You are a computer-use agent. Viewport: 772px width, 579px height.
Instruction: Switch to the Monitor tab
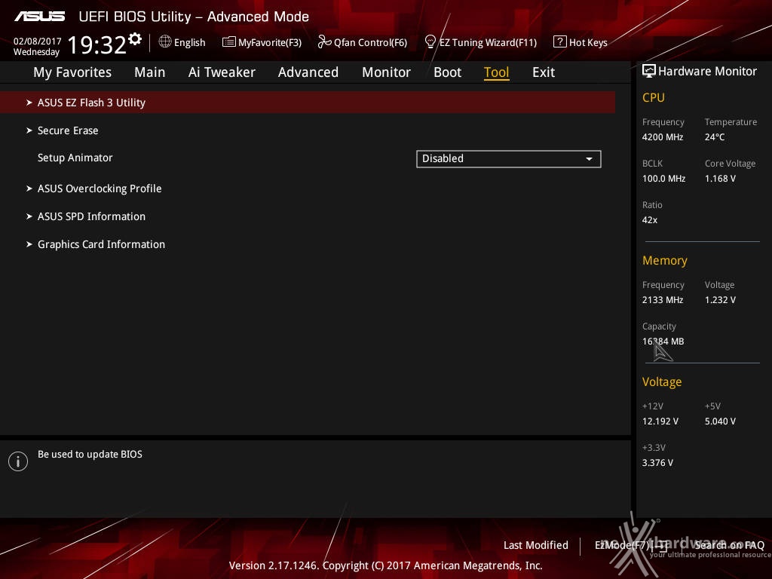tap(387, 72)
